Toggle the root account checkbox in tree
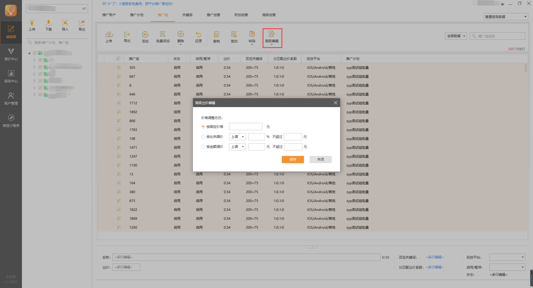 [35, 53]
